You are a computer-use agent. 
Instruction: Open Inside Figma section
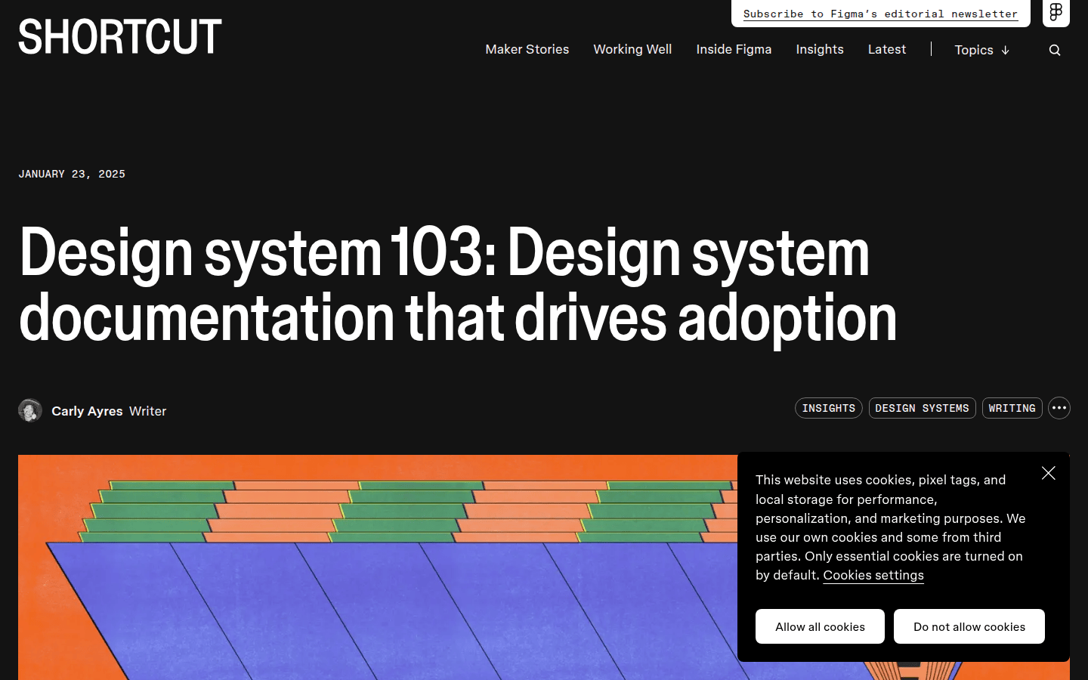click(x=734, y=49)
